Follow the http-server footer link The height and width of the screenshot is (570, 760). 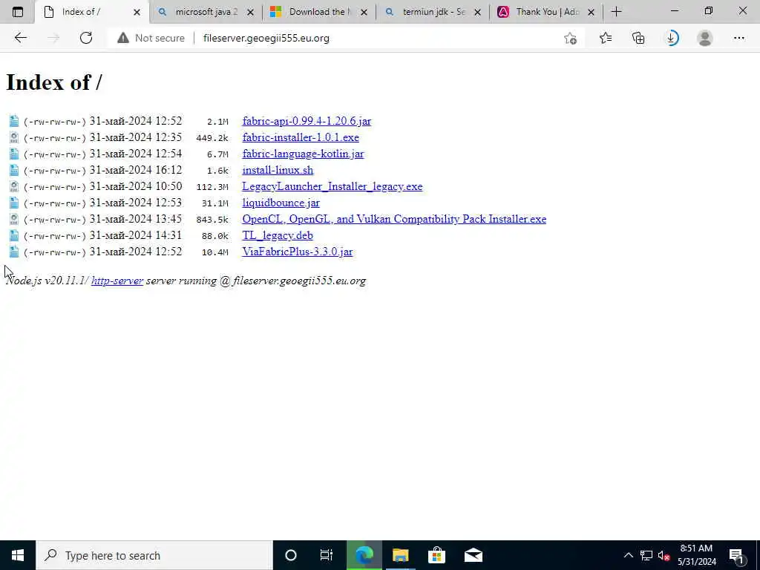coord(117,281)
